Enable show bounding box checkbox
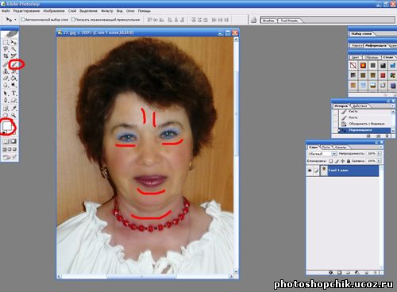397x292 pixels. pyautogui.click(x=73, y=19)
